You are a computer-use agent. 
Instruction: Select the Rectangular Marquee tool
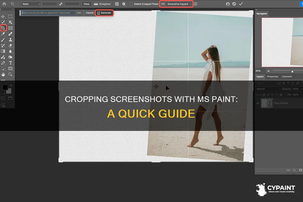(x=10, y=17)
